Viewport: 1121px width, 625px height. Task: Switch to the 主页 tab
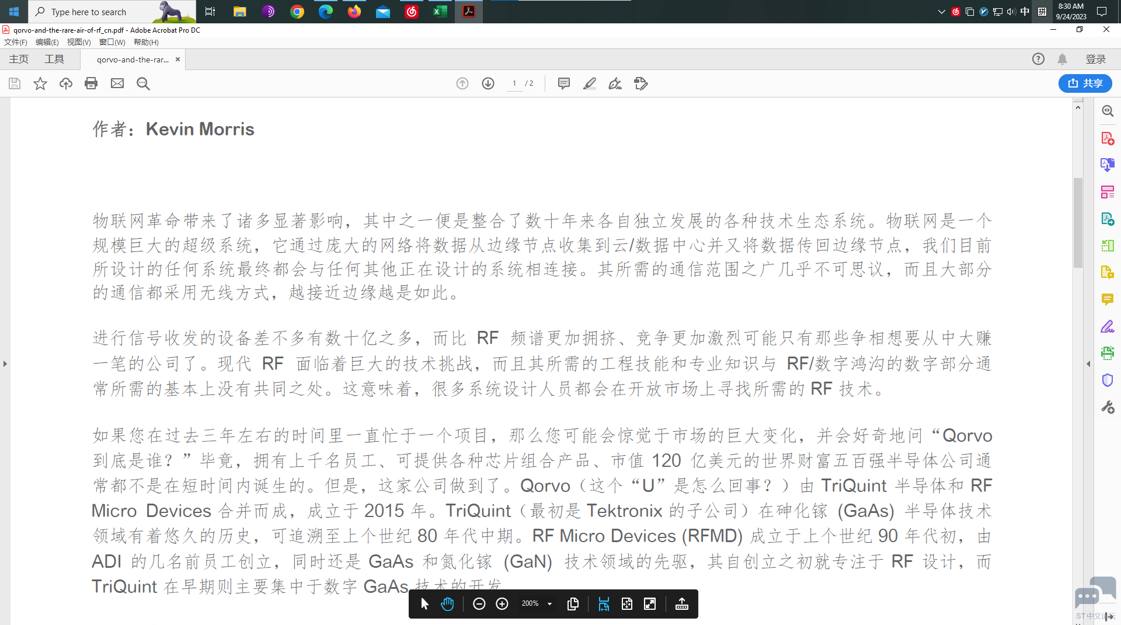[x=19, y=59]
